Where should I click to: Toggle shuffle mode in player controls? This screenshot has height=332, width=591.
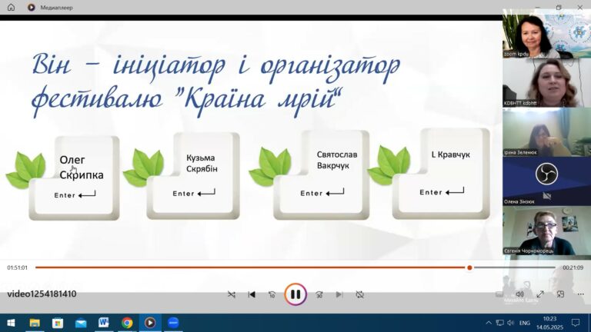(232, 294)
